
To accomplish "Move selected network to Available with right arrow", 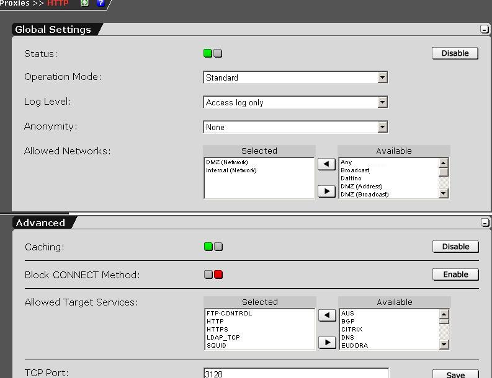I will [x=326, y=191].
